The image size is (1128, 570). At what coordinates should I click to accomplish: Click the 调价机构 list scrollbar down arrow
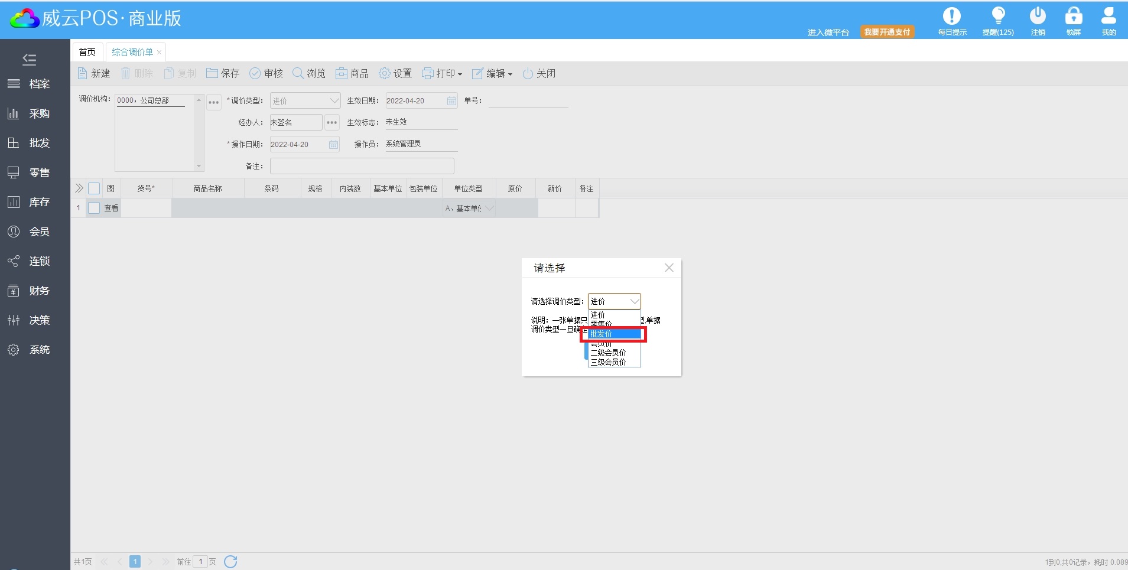point(199,167)
